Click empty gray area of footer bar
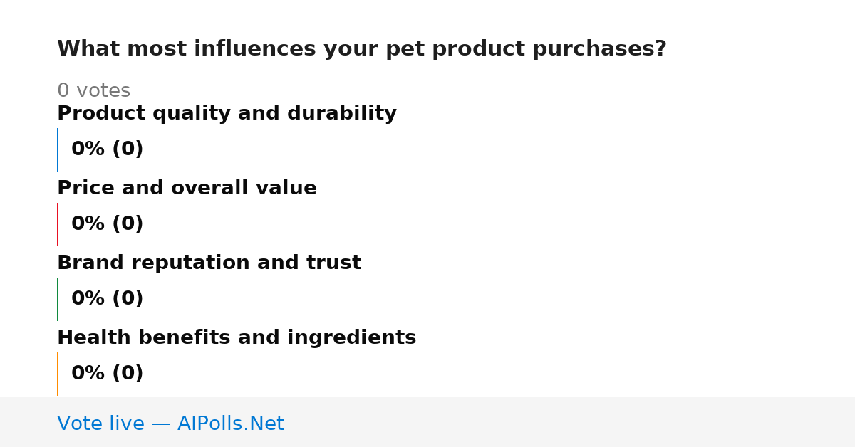Viewport: 855px width, 447px height. [570, 422]
